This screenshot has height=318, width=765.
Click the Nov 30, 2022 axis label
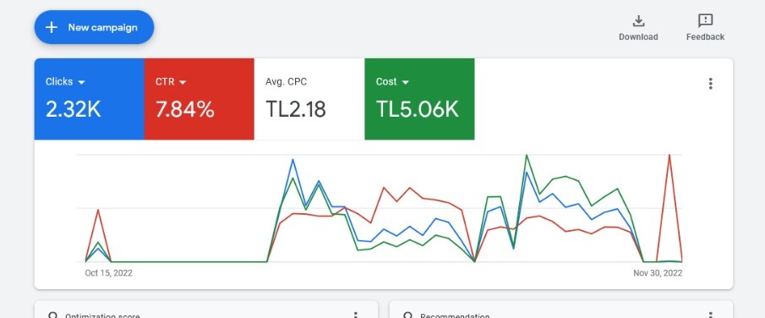pyautogui.click(x=658, y=272)
